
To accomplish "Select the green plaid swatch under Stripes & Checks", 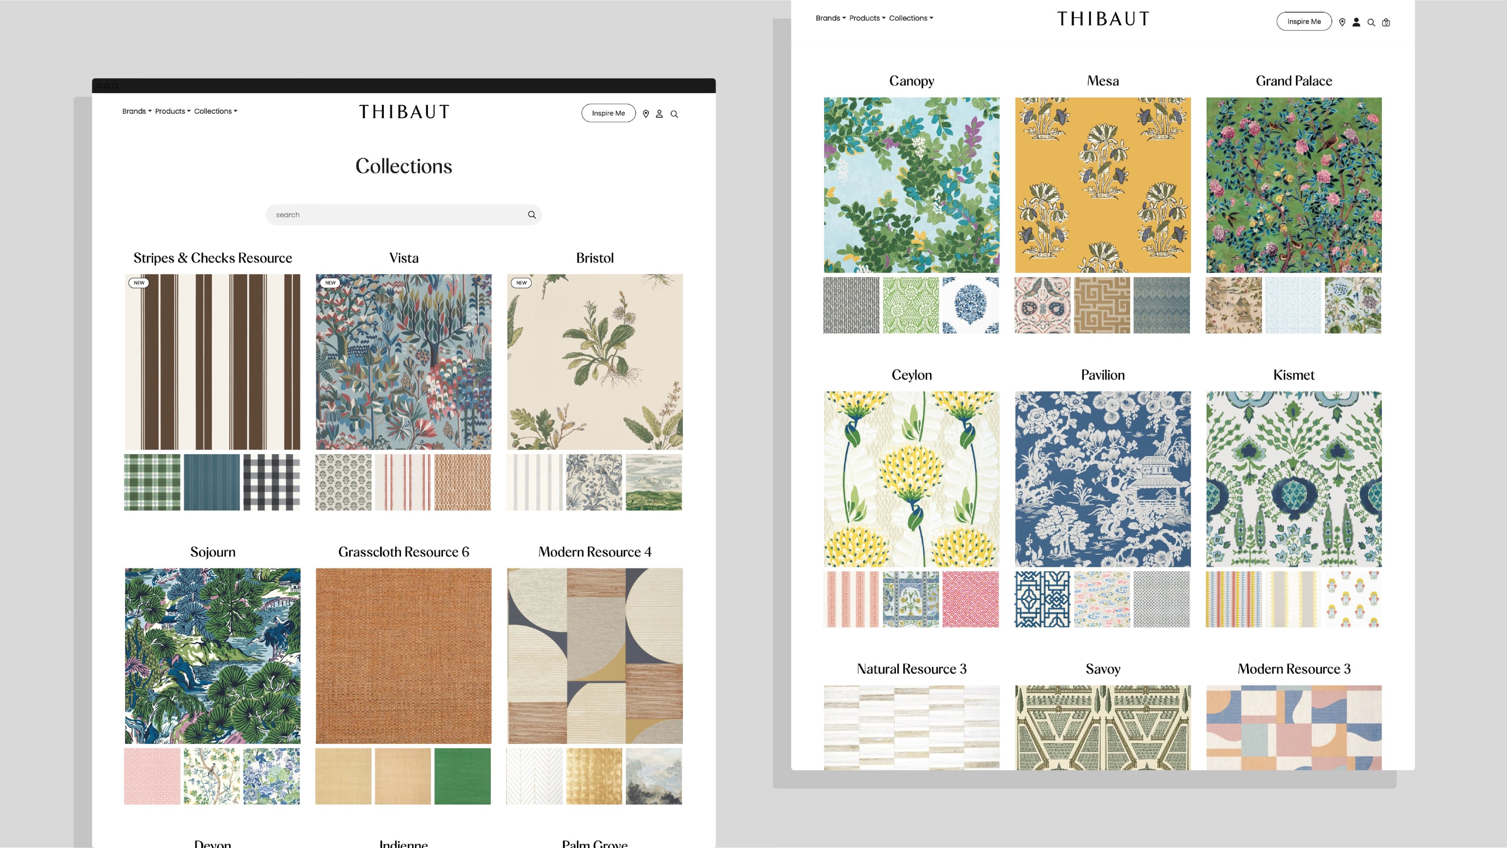I will [152, 482].
